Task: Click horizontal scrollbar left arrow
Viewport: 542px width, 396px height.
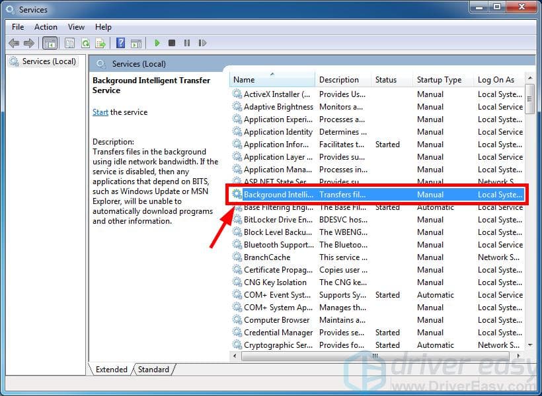Action: 235,356
